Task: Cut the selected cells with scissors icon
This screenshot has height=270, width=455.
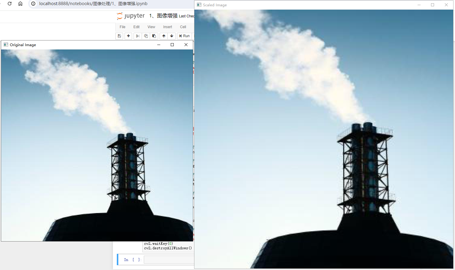Action: click(138, 36)
